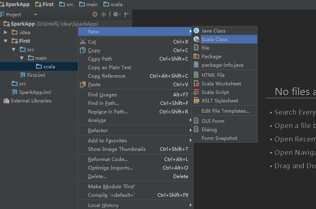Click the Scala Worksheet icon
Image resolution: width=316 pixels, height=209 pixels.
(x=196, y=83)
